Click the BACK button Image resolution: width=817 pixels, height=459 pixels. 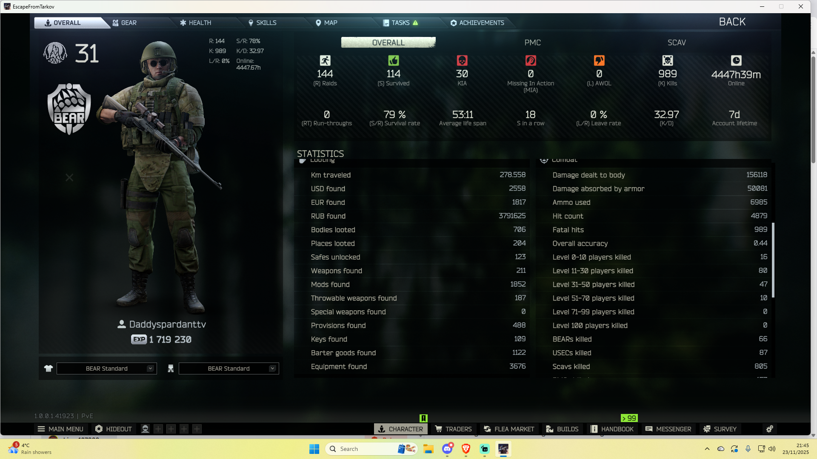coord(732,22)
